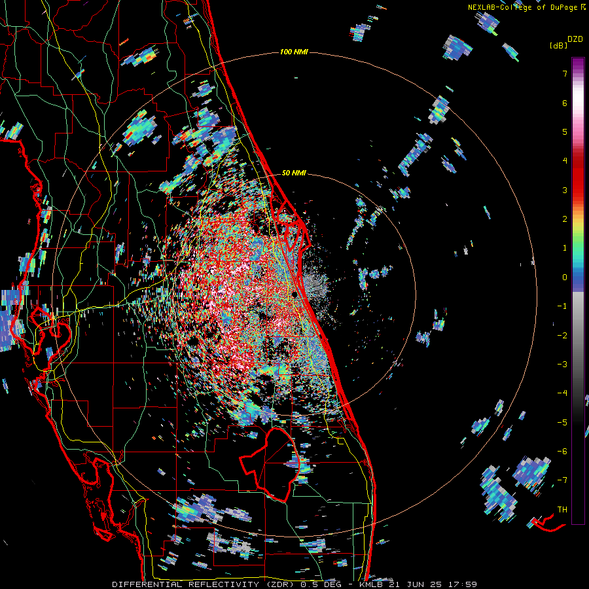
Task: Click the "5" value on the color scale
Action: 565,132
